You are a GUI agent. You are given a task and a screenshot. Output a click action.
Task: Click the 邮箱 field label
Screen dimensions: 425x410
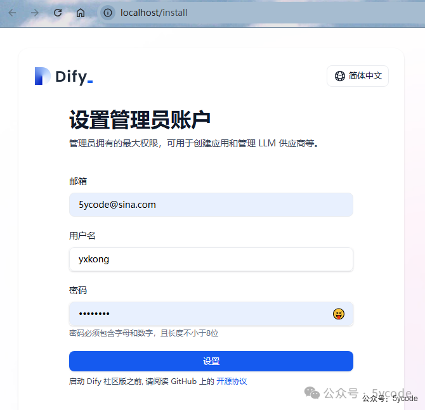pyautogui.click(x=78, y=181)
